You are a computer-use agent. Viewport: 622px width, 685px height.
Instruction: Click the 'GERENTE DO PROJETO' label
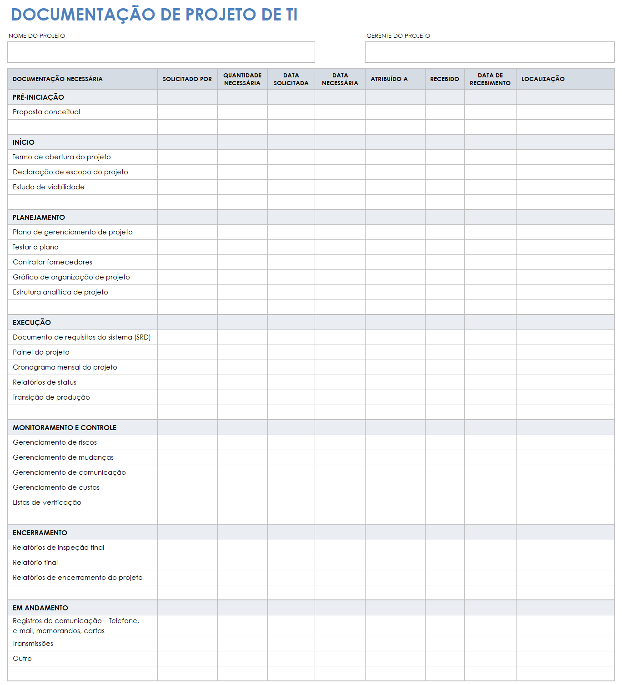click(x=398, y=36)
